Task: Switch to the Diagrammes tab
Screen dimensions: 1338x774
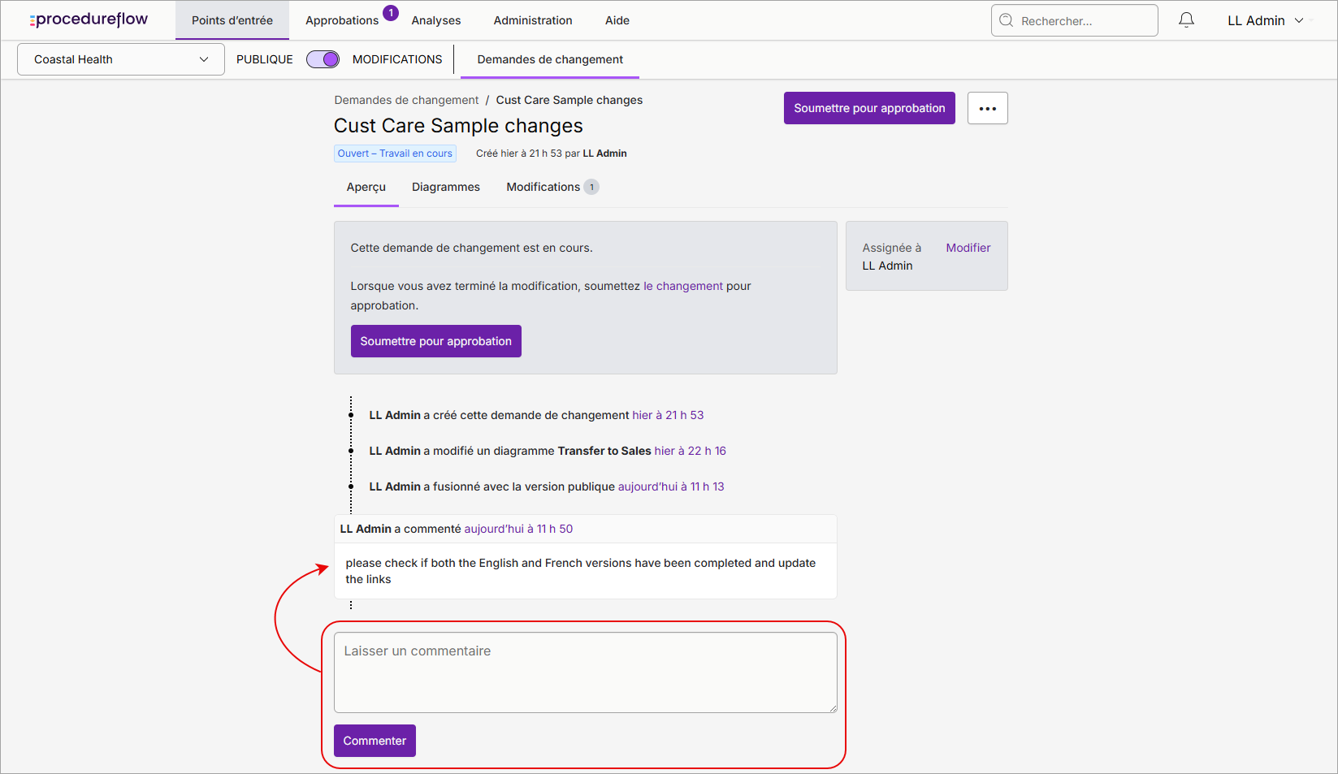Action: coord(446,187)
